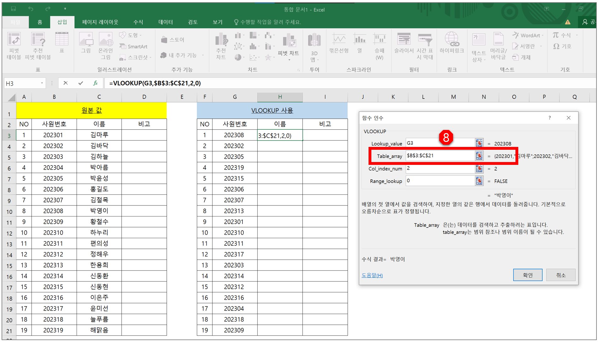
Task: Click the formula bar text
Action: 155,83
